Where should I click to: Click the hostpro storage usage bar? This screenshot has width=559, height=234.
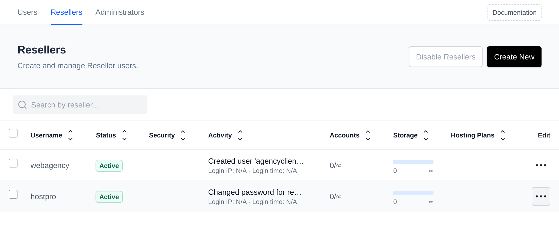point(413,193)
